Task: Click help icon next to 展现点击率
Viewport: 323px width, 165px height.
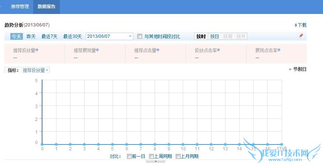Action: (x=279, y=50)
